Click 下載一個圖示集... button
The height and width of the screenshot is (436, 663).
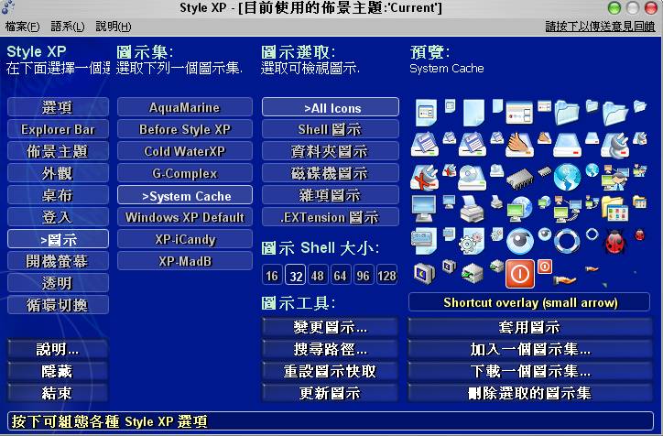pyautogui.click(x=530, y=371)
